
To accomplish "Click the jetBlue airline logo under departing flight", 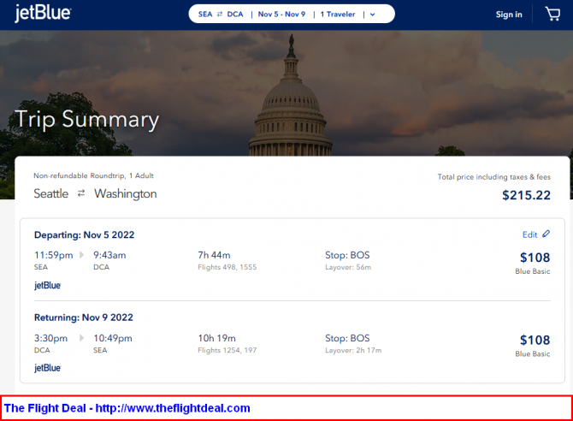I will pyautogui.click(x=48, y=285).
